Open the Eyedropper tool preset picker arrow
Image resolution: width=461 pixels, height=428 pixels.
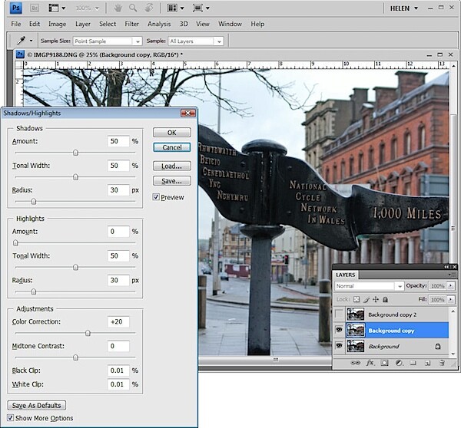pos(32,41)
